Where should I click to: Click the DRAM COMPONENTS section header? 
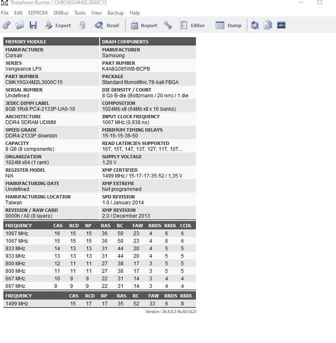point(148,41)
